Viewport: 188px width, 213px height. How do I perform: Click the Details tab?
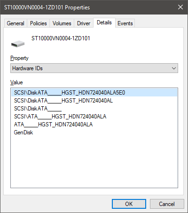click(104, 22)
